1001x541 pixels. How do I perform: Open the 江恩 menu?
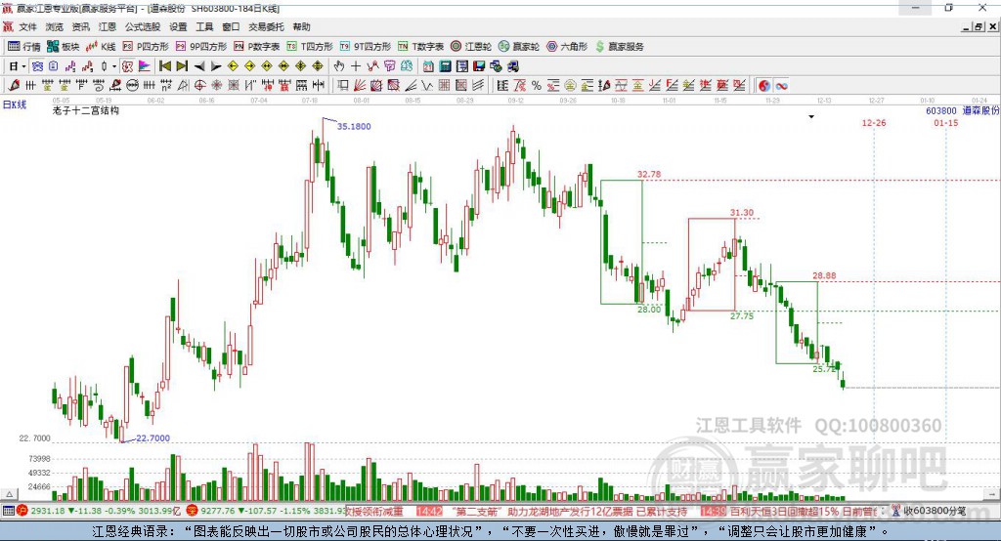pos(108,26)
